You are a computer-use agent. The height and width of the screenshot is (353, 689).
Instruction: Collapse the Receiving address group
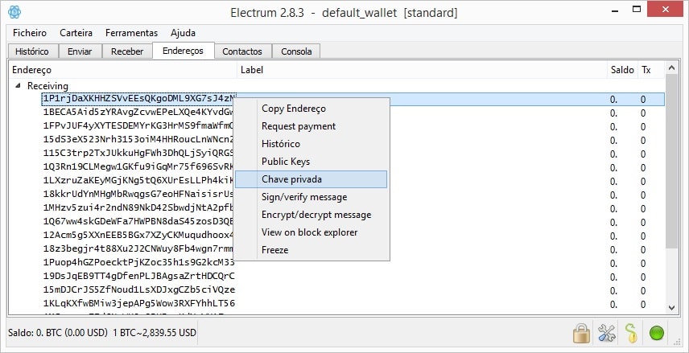click(18, 86)
